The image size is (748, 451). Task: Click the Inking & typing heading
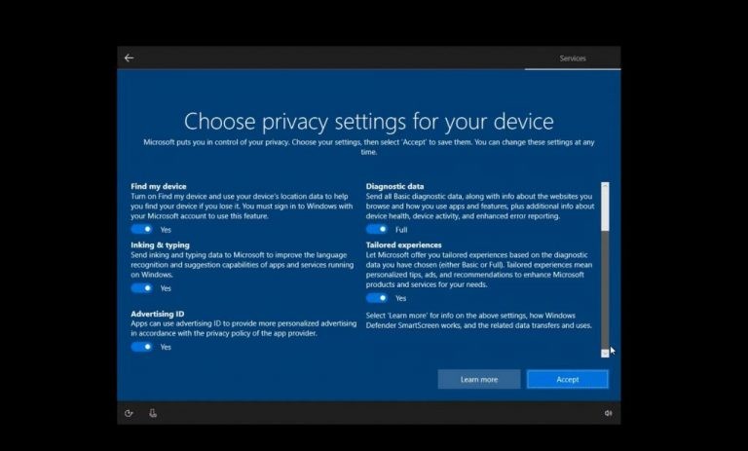pyautogui.click(x=160, y=245)
